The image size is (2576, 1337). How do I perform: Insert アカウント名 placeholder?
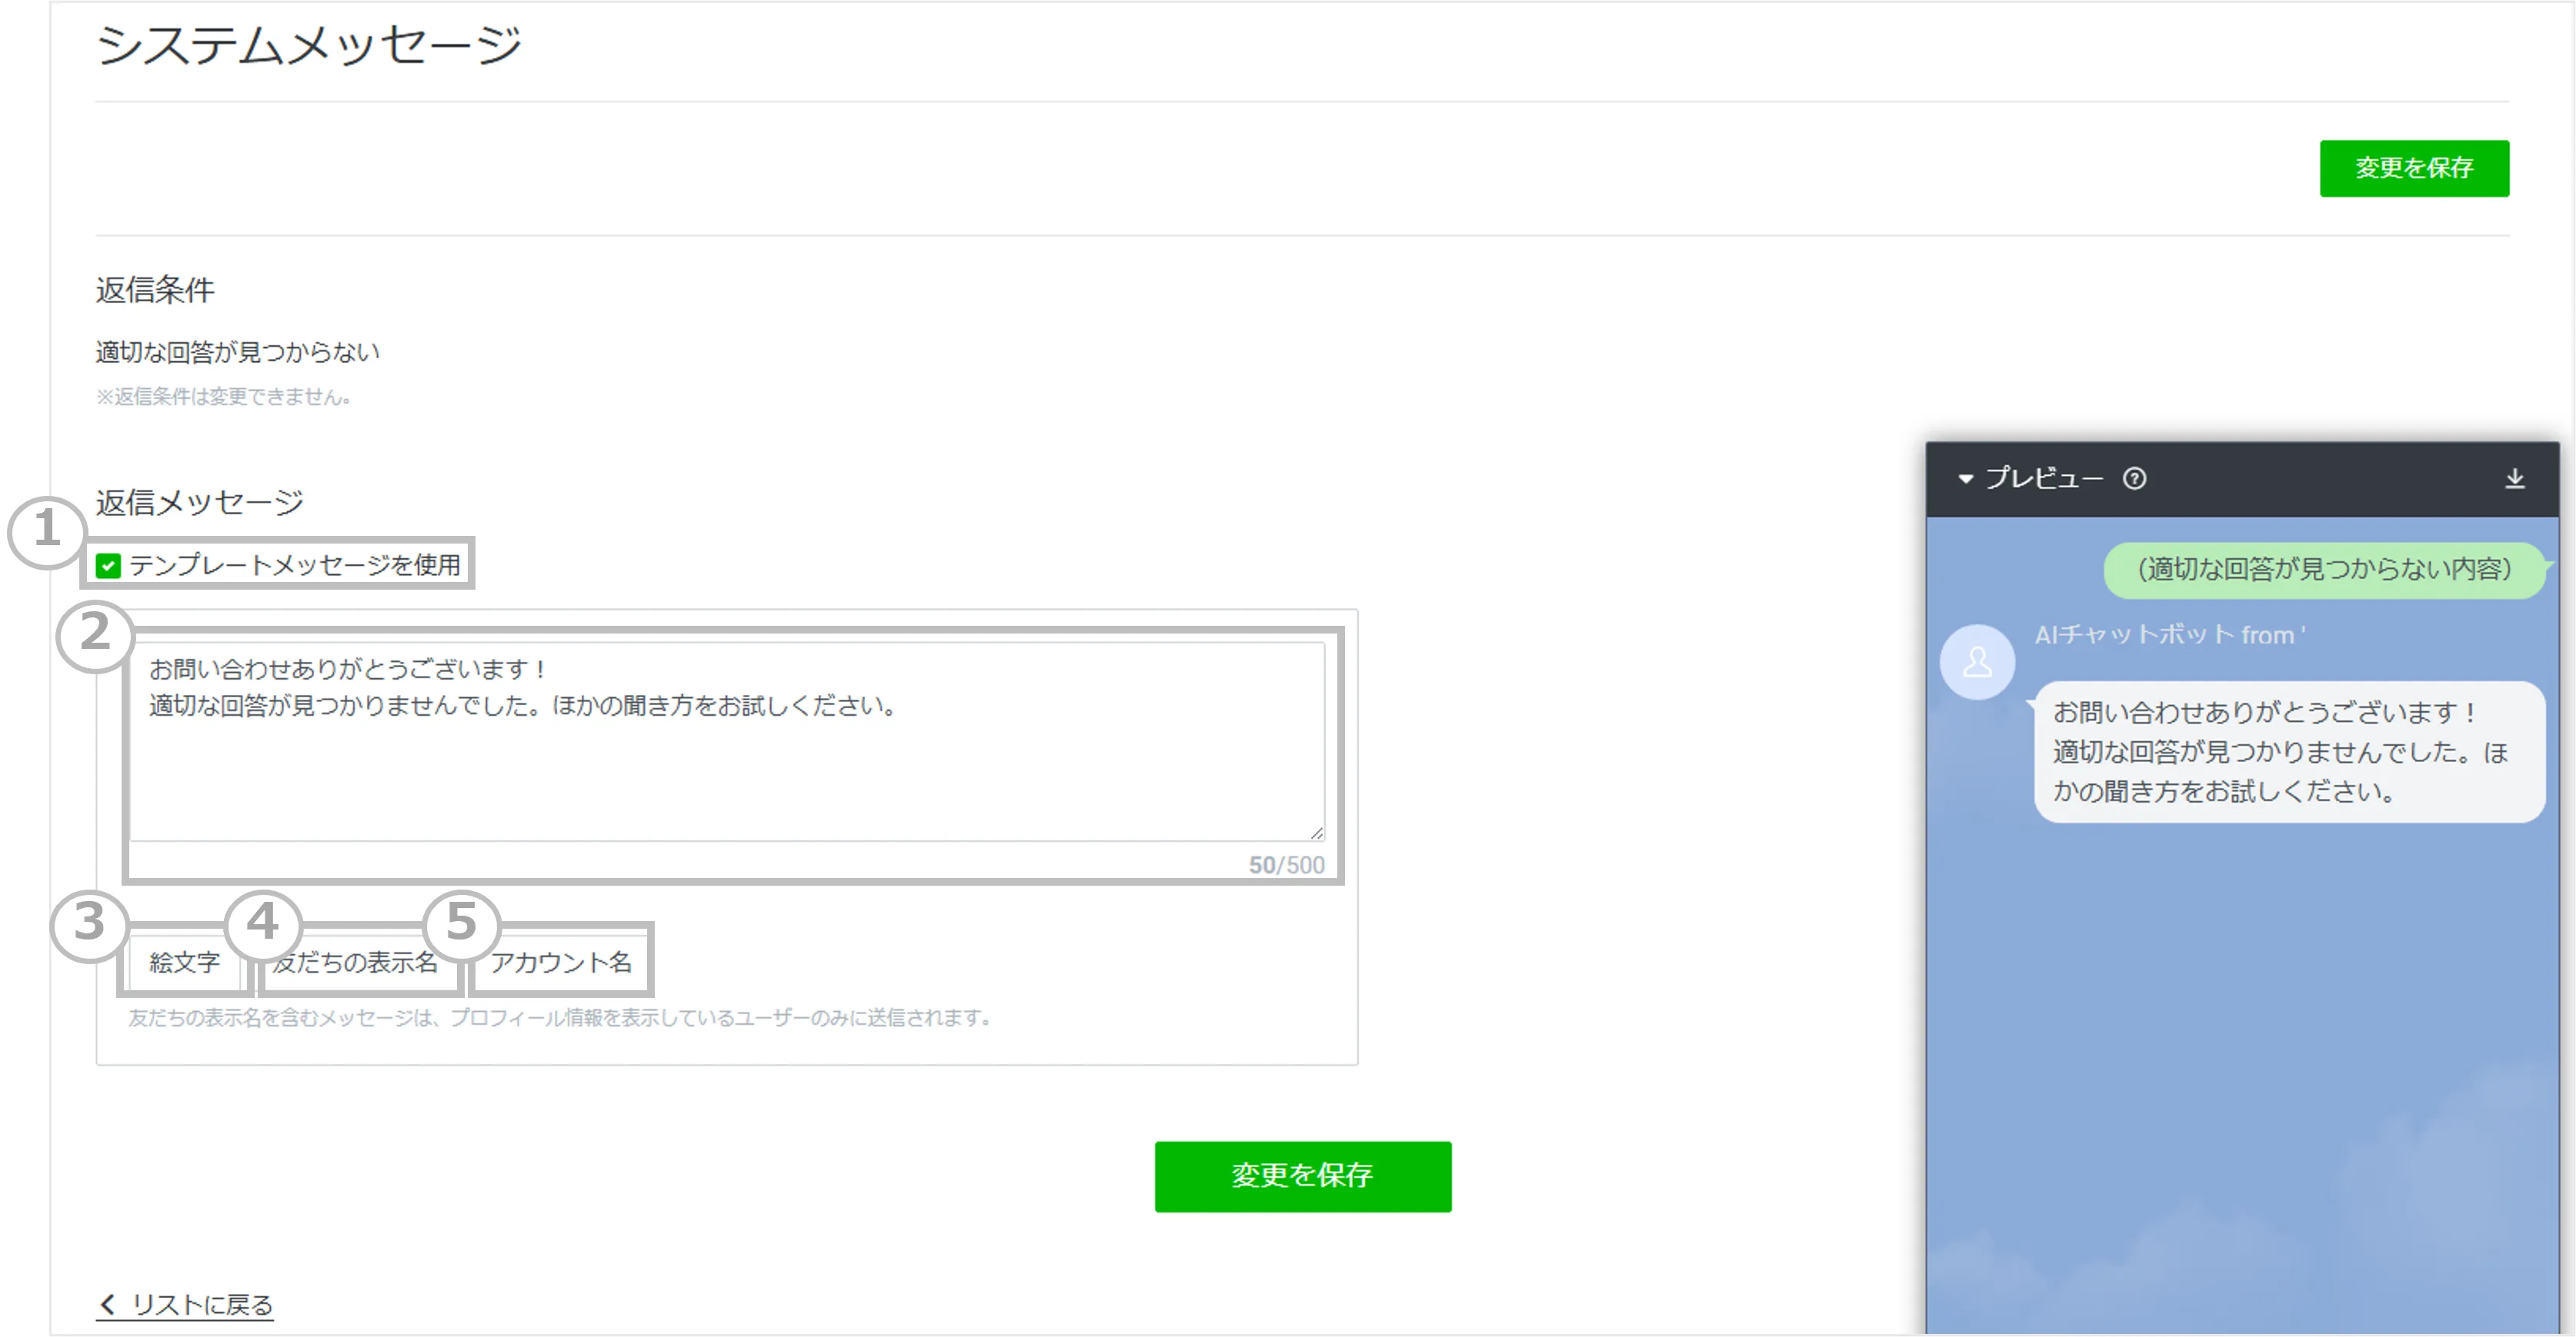pyautogui.click(x=561, y=961)
